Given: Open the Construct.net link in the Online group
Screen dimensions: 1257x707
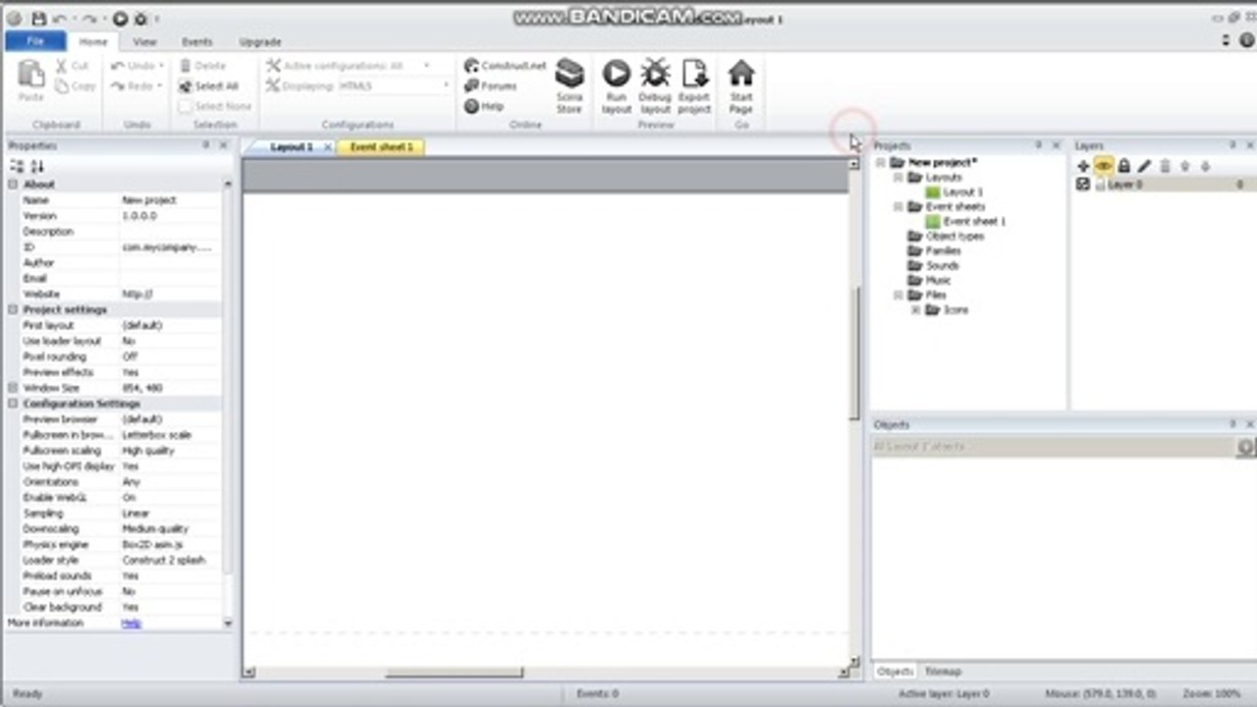Looking at the screenshot, I should (x=505, y=66).
